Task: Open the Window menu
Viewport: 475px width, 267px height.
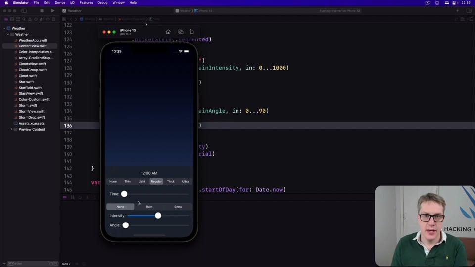Action: click(x=118, y=3)
